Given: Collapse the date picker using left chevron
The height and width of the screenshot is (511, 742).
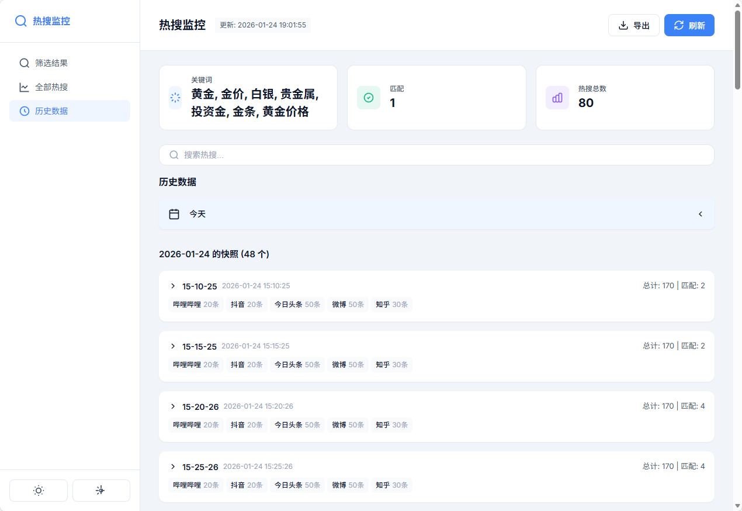Looking at the screenshot, I should (700, 213).
